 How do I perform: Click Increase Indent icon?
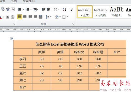click(49, 9)
